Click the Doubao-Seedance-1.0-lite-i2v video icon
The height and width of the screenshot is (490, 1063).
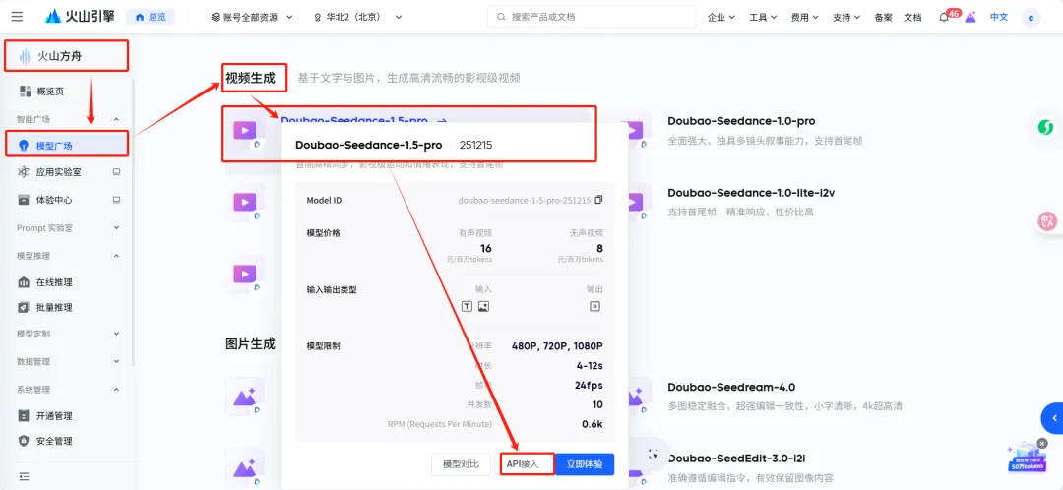click(635, 202)
